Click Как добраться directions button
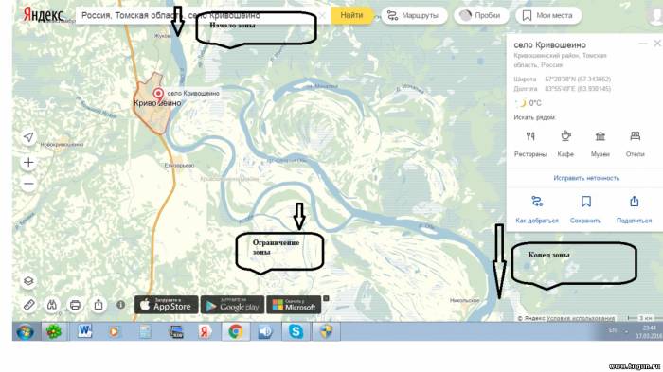This screenshot has height=372, width=663. pyautogui.click(x=537, y=209)
